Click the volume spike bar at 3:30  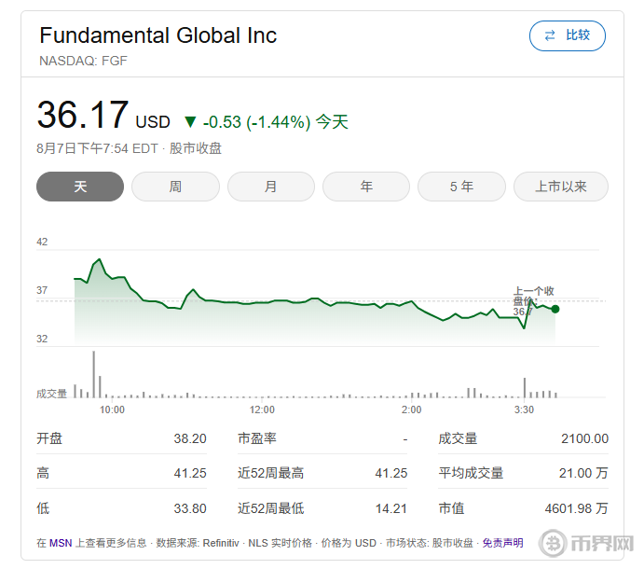click(x=525, y=387)
